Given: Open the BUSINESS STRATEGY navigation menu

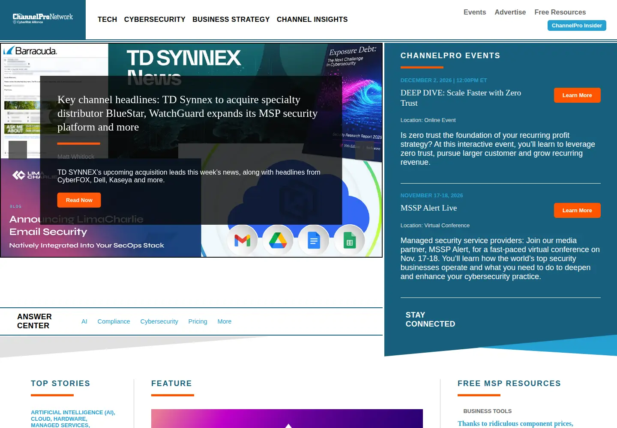Looking at the screenshot, I should click(x=231, y=19).
